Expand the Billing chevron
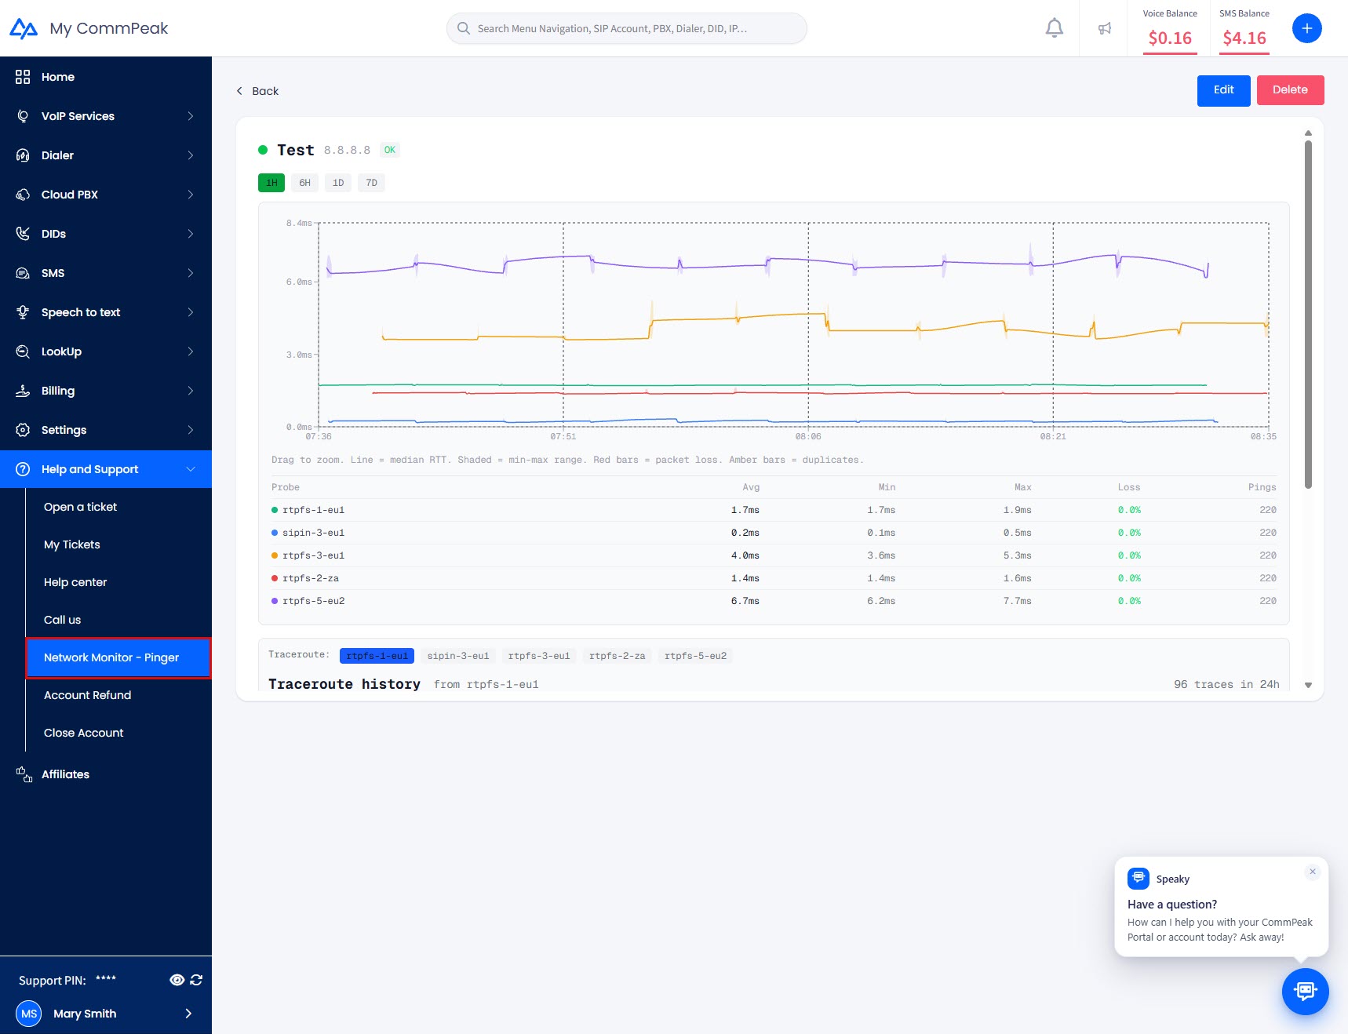 point(191,391)
